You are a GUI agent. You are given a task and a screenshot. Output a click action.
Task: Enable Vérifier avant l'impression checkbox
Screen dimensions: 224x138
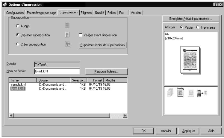pos(81,35)
